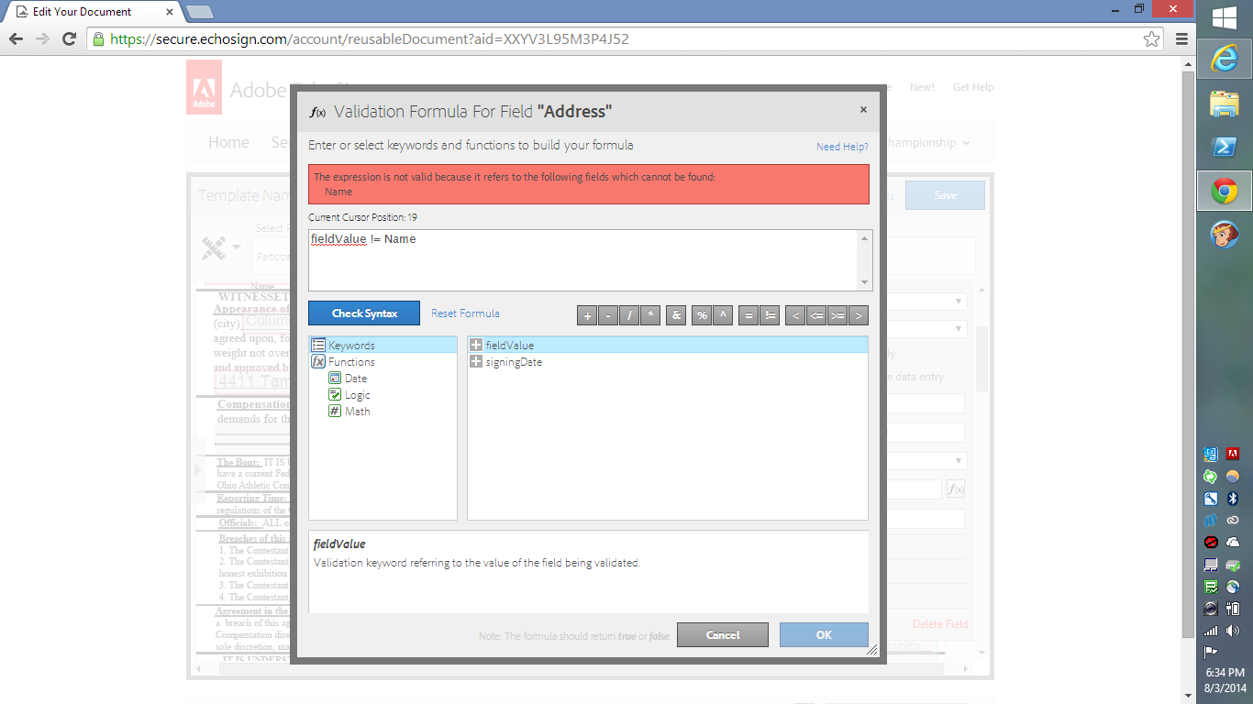This screenshot has height=704, width=1253.
Task: Click the formula box scroll-down arrow
Action: [864, 282]
